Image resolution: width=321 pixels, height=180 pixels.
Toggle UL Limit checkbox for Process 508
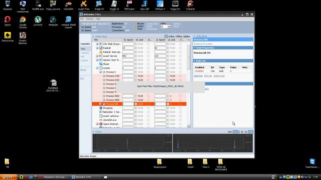point(168,104)
